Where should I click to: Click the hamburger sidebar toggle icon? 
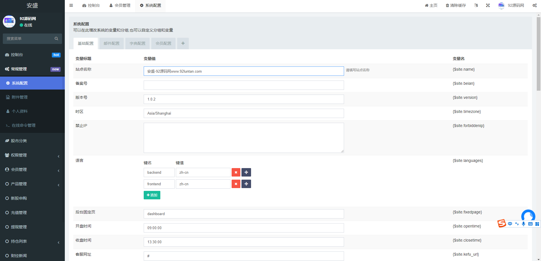coord(71,5)
